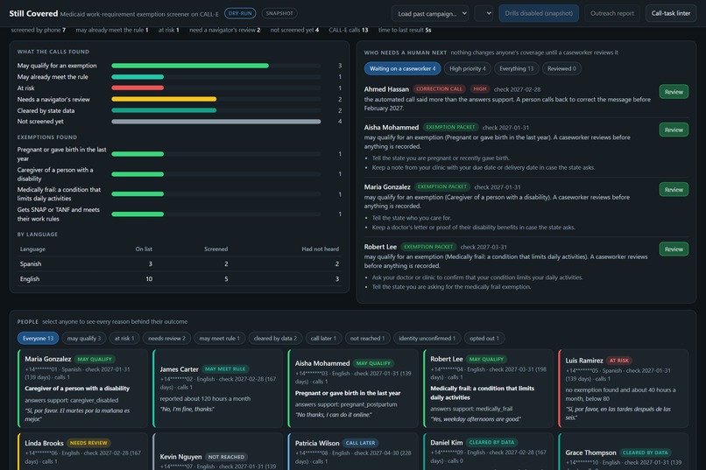Open Grace Thompson's cleared-by-data card

coord(623,452)
